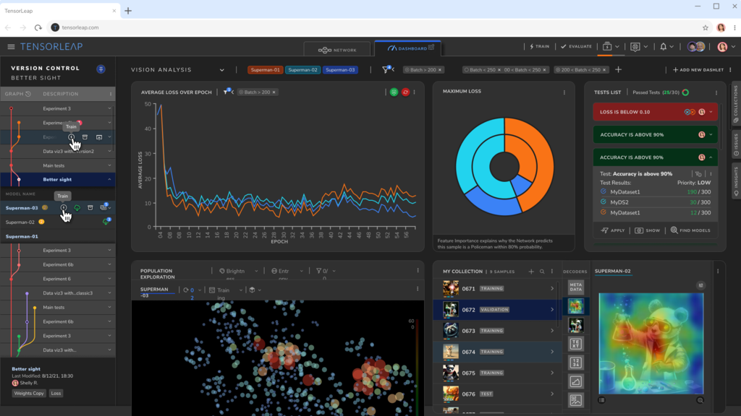This screenshot has width=741, height=416.
Task: Click the green cloud icon on Superman-02
Action: [106, 221]
